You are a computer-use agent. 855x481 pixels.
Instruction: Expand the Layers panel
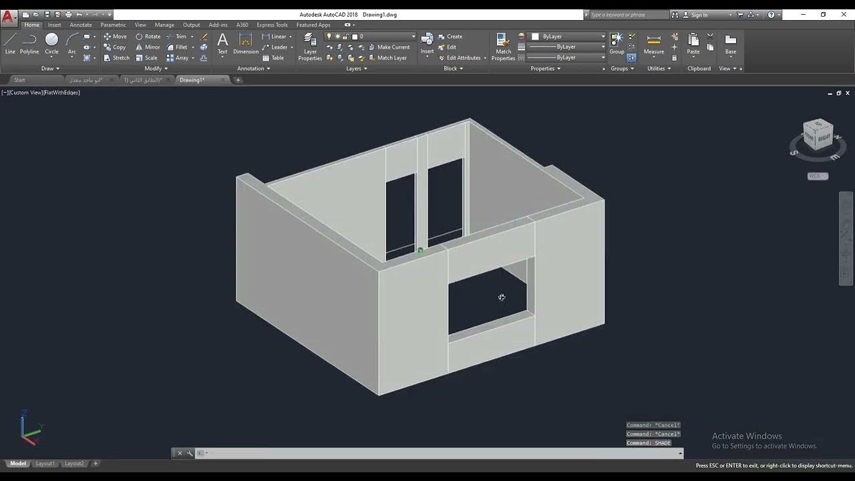(357, 68)
